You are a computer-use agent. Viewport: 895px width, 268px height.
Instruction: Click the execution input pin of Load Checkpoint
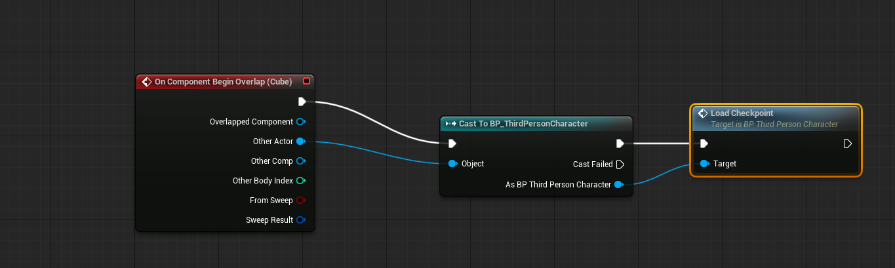coord(704,144)
